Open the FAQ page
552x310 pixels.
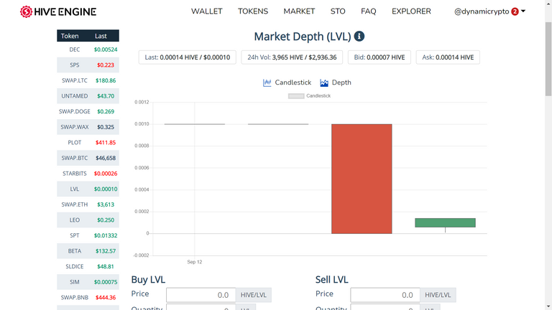(x=368, y=11)
